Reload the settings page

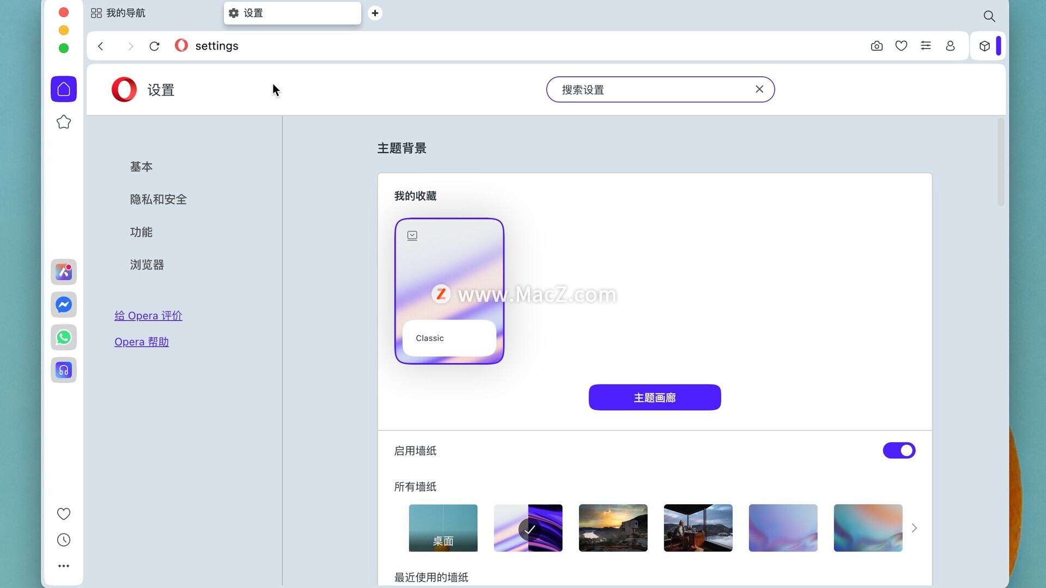click(x=154, y=46)
